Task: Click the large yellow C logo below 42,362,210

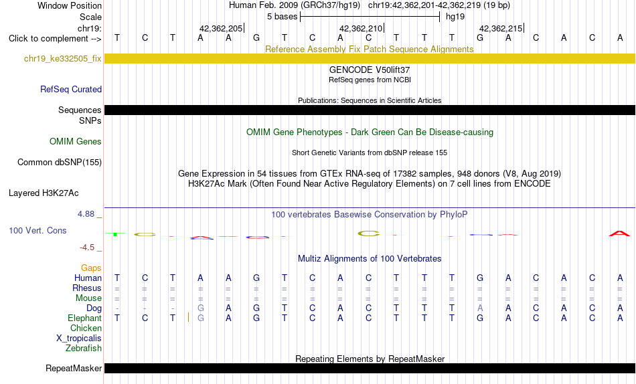Action: (369, 233)
